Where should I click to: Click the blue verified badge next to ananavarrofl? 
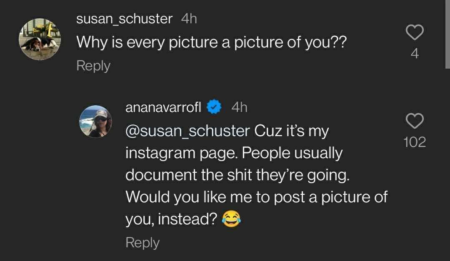tap(213, 107)
